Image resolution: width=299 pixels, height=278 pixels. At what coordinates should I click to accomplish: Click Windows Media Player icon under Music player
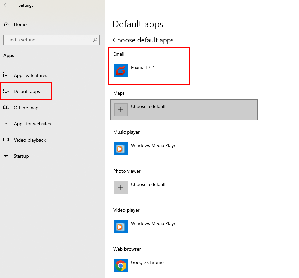pyautogui.click(x=121, y=149)
